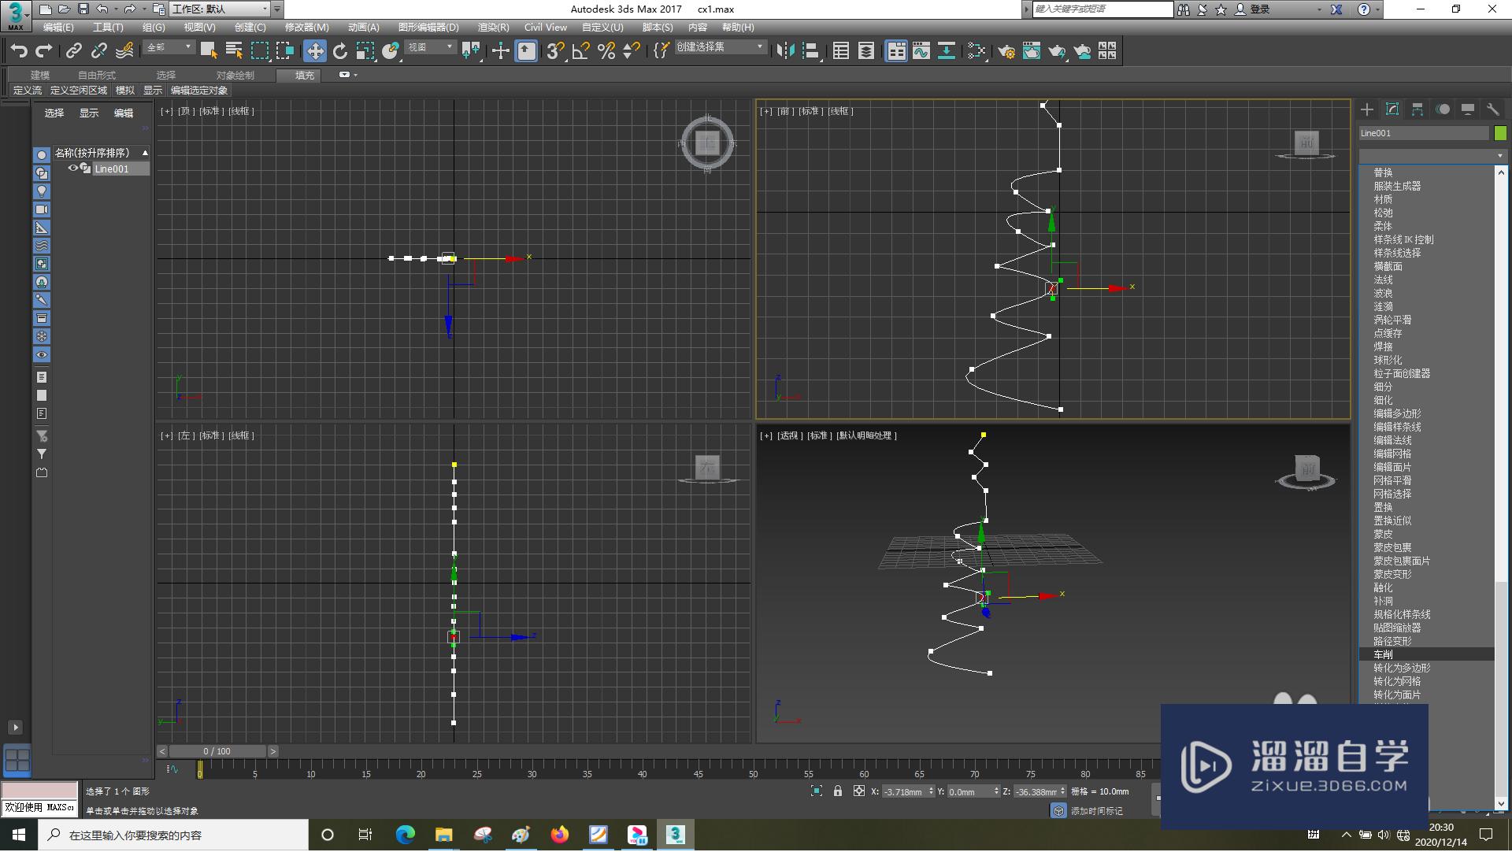Open the Utilities wrench tab
The height and width of the screenshot is (852, 1512).
pos(1493,109)
